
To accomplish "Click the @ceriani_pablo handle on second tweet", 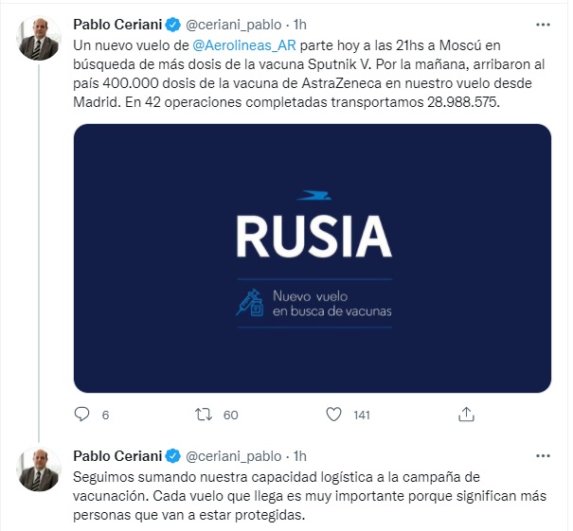I will pyautogui.click(x=234, y=456).
